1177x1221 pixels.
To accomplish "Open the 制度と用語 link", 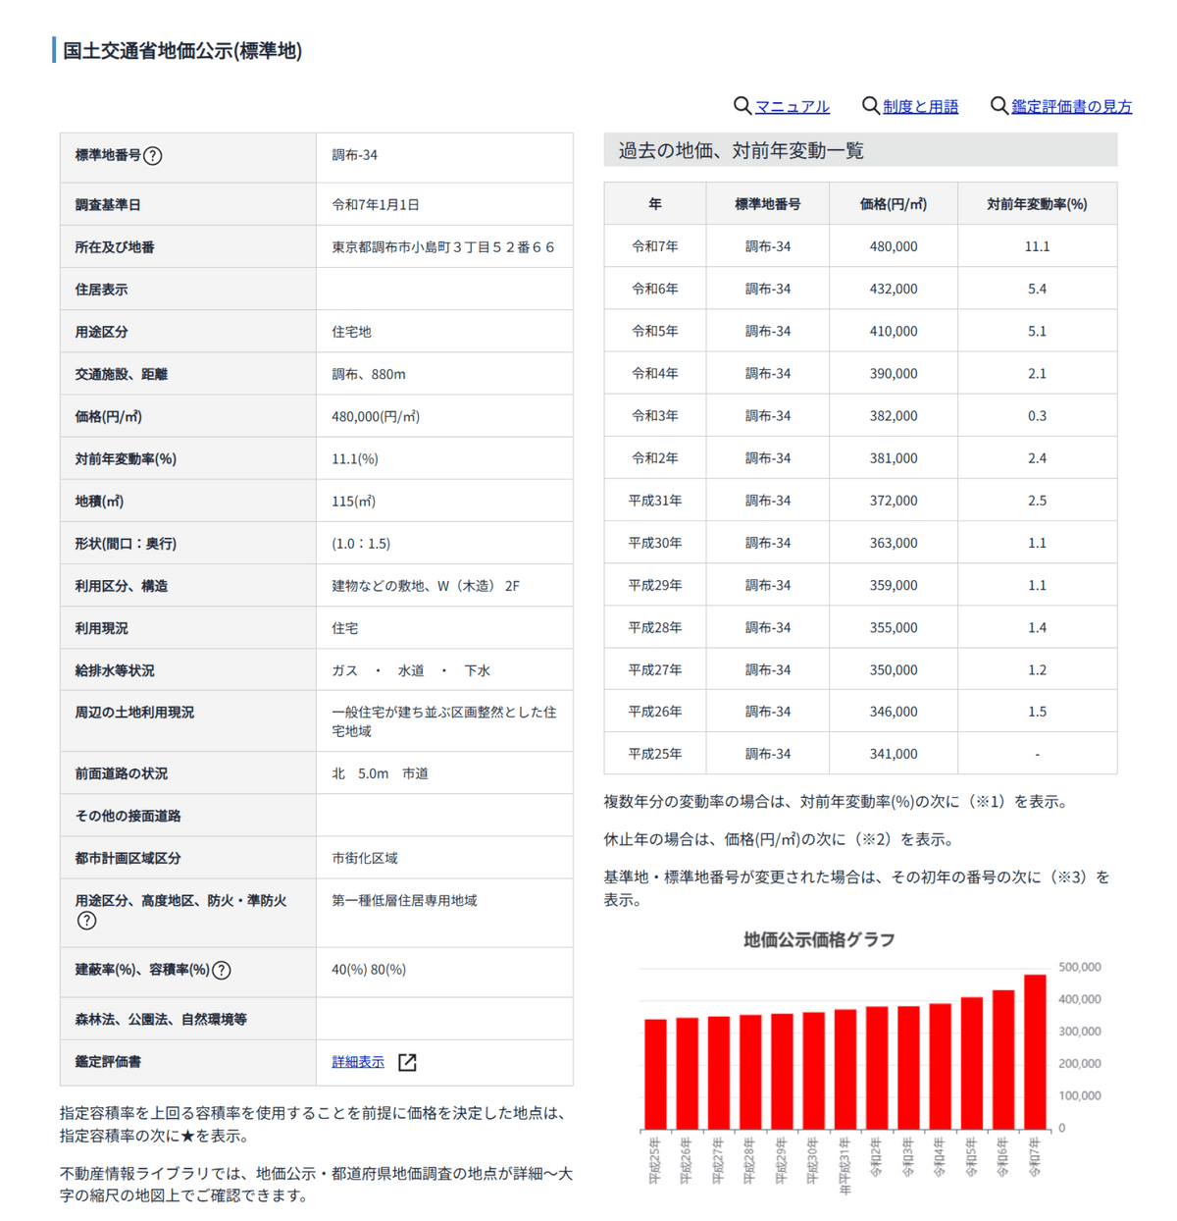I will click(x=920, y=106).
